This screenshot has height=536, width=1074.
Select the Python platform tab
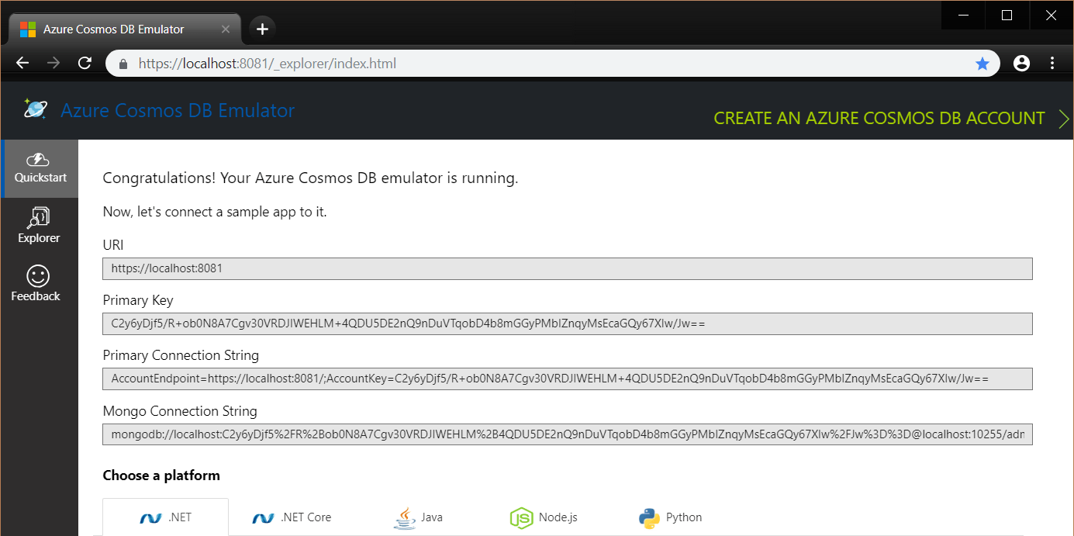(671, 517)
